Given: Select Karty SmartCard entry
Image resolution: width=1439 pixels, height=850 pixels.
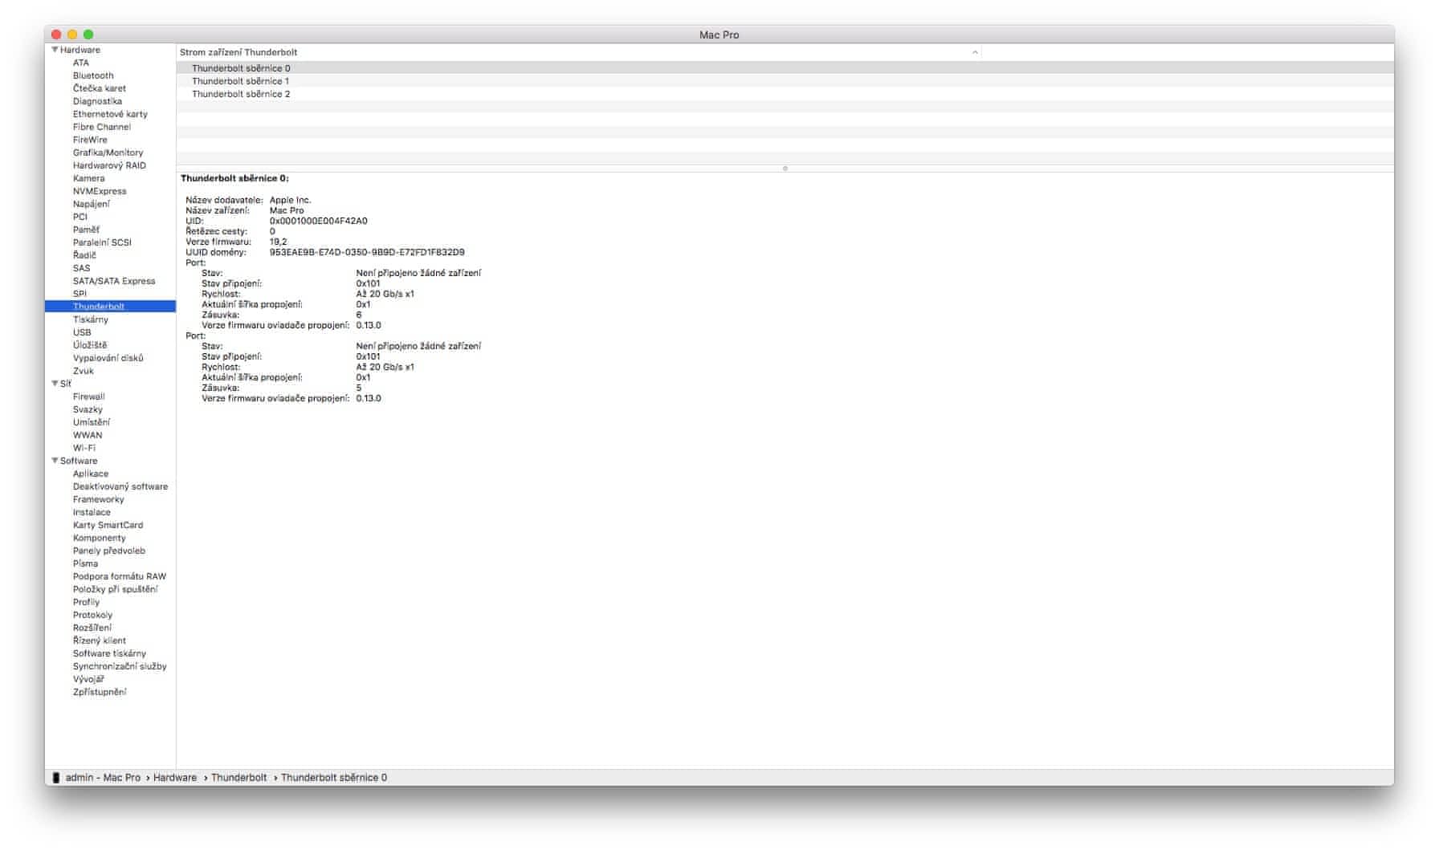Looking at the screenshot, I should [x=108, y=525].
